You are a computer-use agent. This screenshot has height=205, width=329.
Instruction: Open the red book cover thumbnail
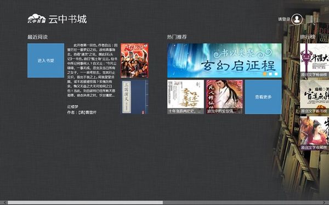click(x=134, y=61)
